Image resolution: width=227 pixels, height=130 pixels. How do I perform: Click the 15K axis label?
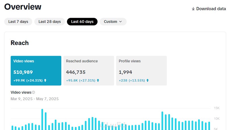(x=217, y=108)
